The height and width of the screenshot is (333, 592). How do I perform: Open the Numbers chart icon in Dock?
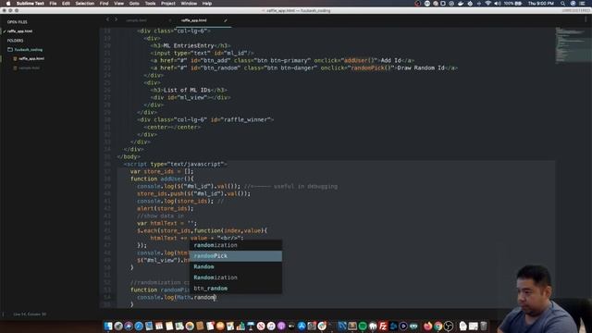(x=240, y=326)
